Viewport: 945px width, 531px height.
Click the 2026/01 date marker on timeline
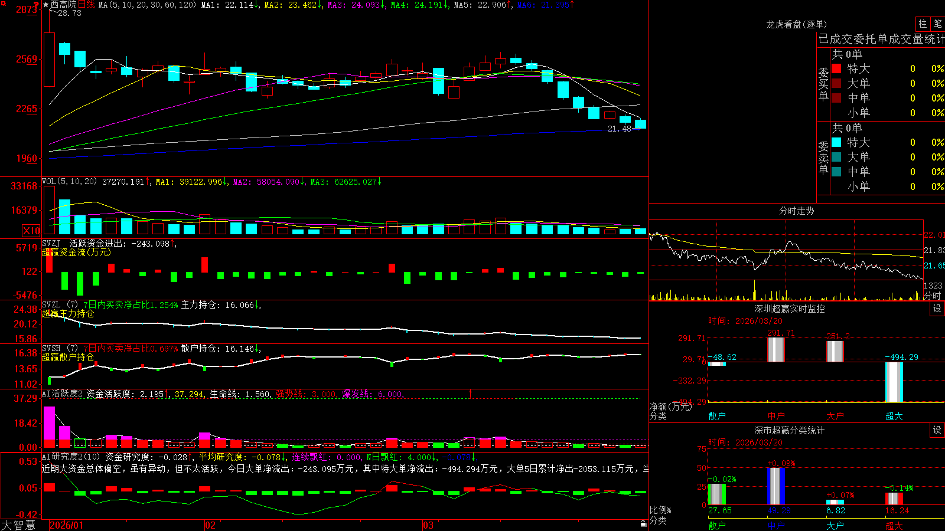(67, 525)
